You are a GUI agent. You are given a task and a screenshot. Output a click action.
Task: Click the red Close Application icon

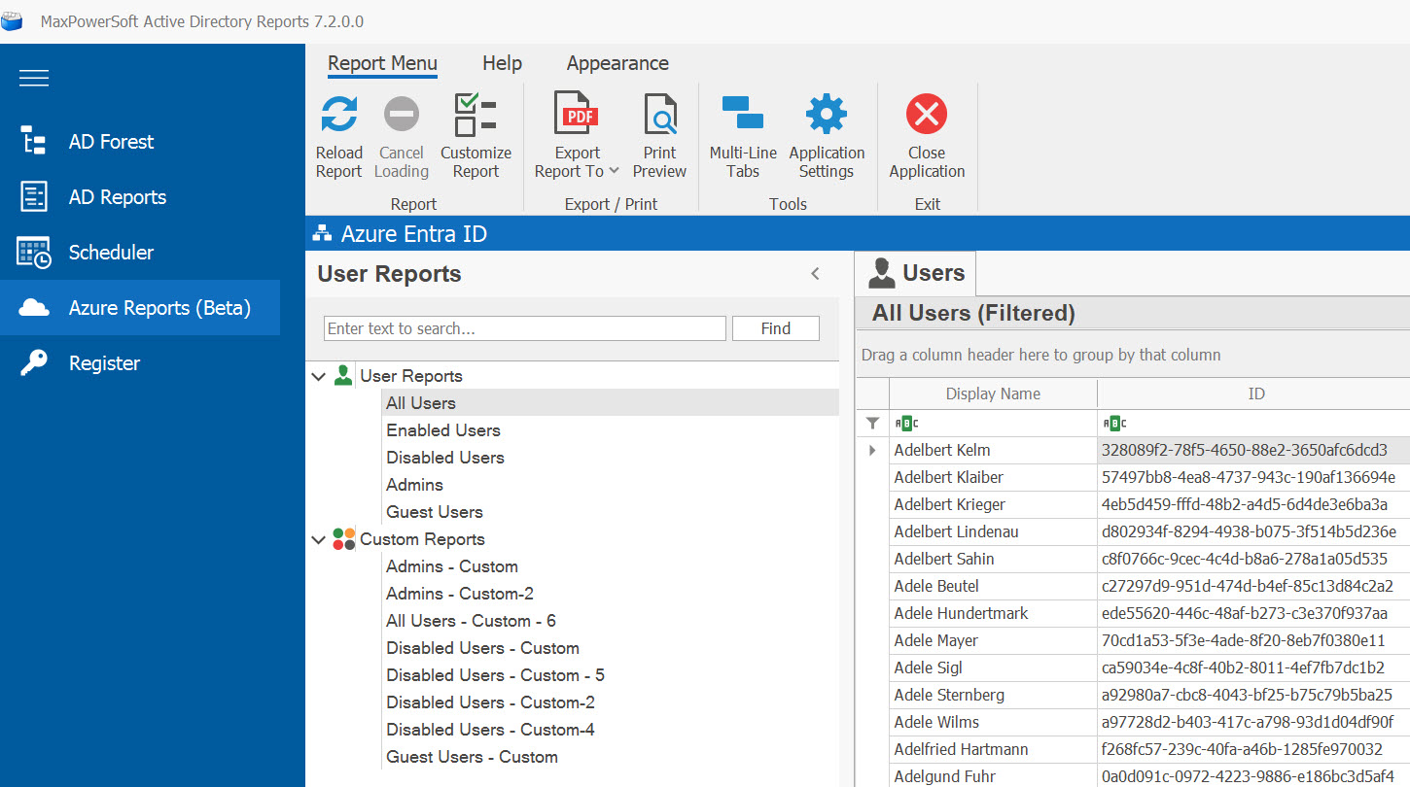pos(927,116)
